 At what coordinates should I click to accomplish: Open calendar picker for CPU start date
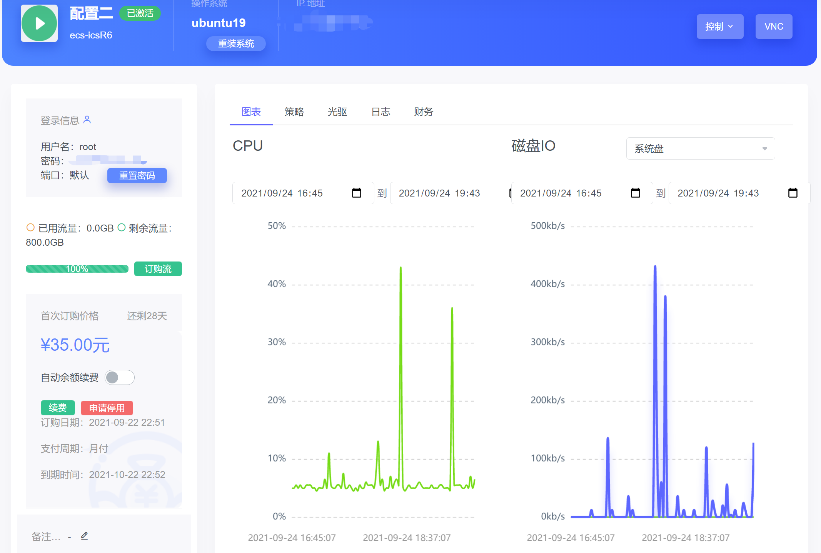[356, 193]
